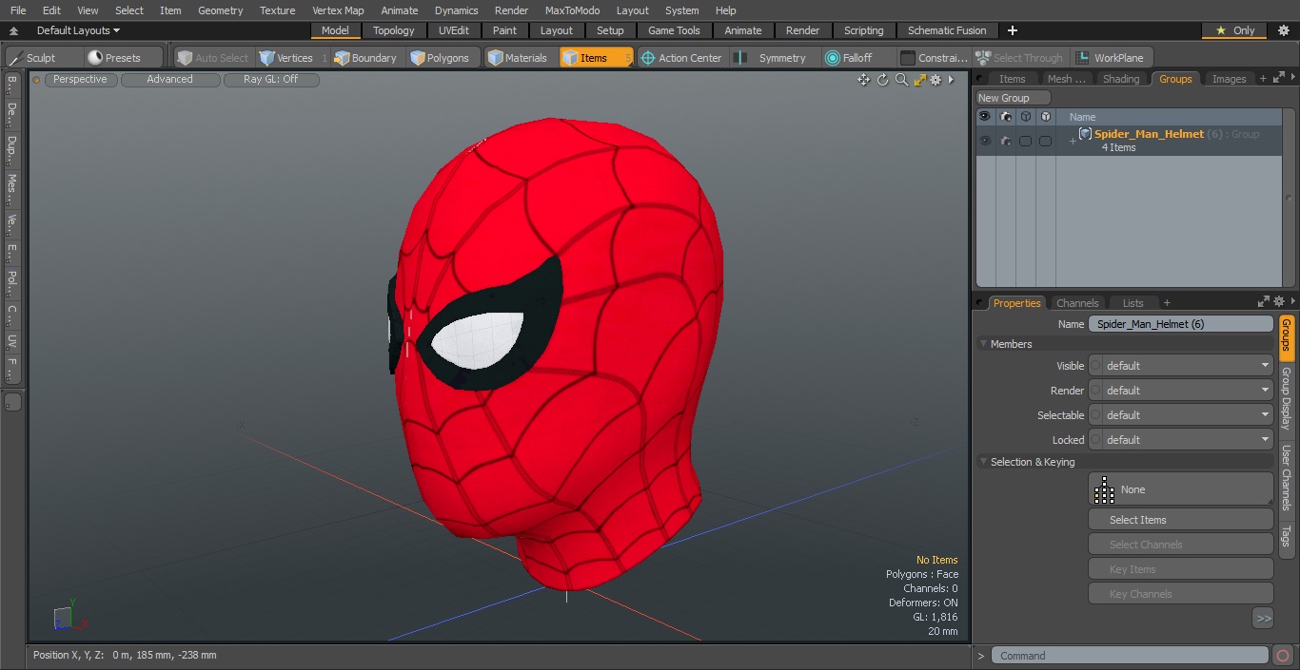Viewport: 1300px width, 670px height.
Task: Expand the Groups panel with the maximize arrows
Action: (x=1278, y=79)
